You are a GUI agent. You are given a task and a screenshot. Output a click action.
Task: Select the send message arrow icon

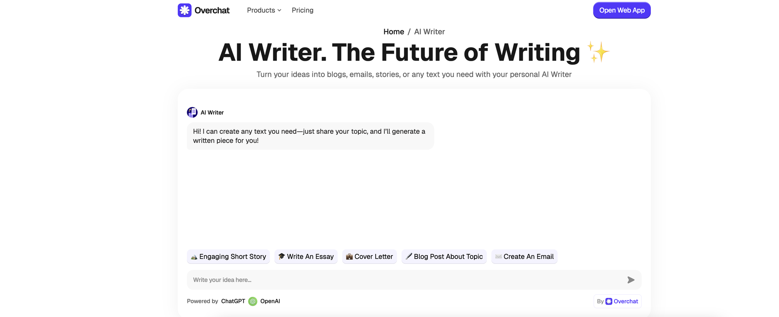[631, 280]
